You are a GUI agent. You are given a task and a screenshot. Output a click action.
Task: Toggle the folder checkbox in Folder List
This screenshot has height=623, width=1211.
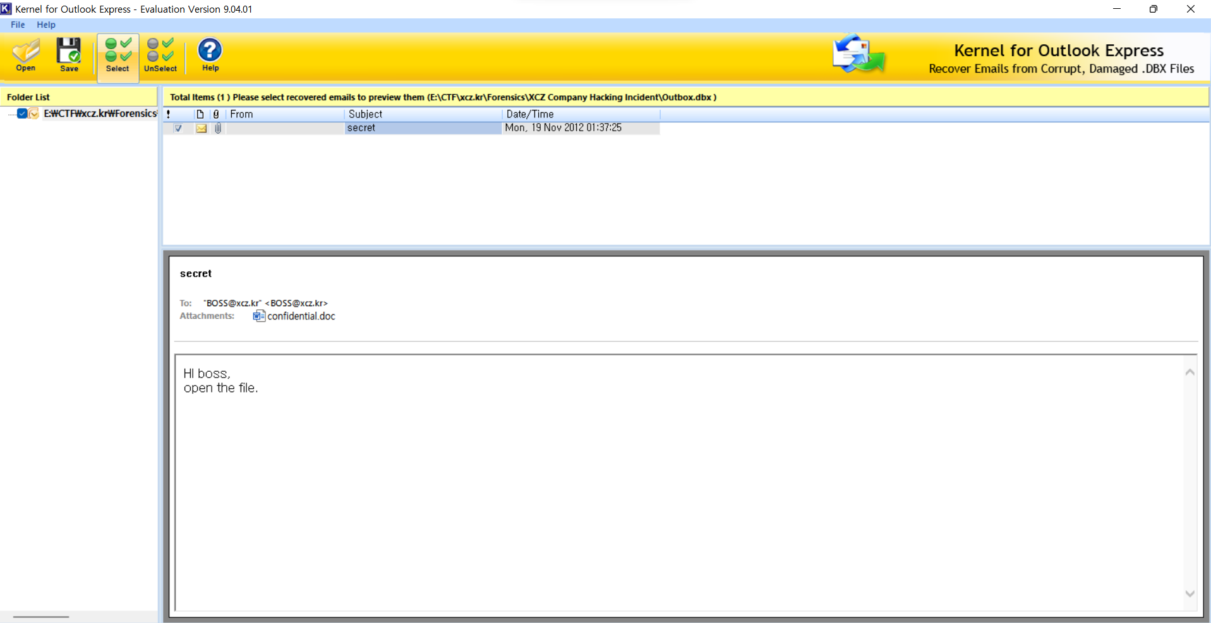[22, 114]
